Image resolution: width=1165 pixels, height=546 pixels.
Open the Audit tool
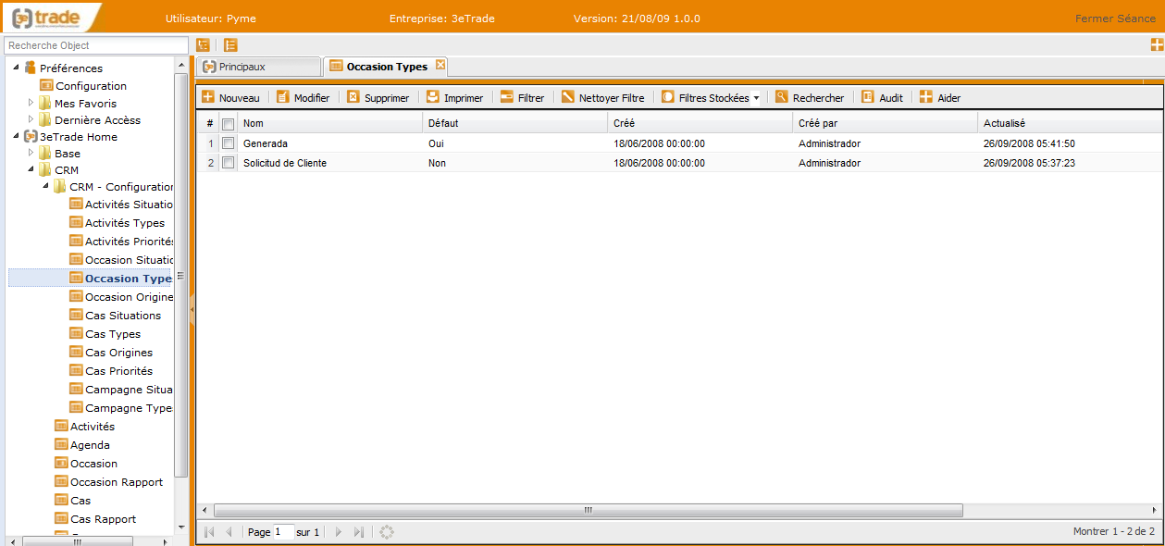tap(868, 97)
